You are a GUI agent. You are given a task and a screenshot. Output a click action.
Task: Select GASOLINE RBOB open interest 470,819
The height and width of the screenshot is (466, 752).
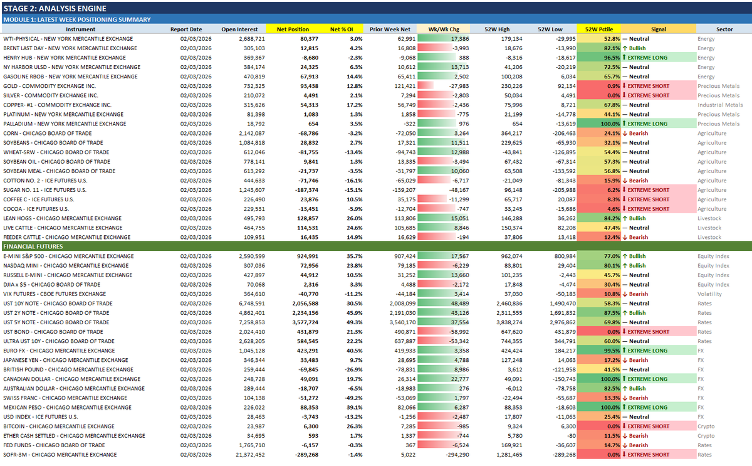238,77
